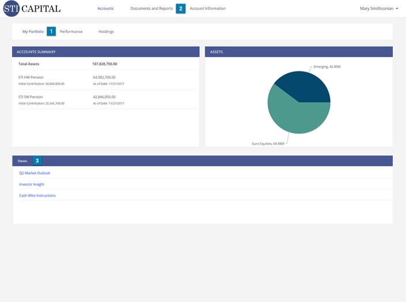Click the News panel header
This screenshot has height=302, width=406.
point(203,161)
